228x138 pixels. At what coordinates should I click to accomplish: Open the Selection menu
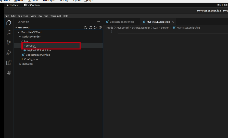pos(23,16)
